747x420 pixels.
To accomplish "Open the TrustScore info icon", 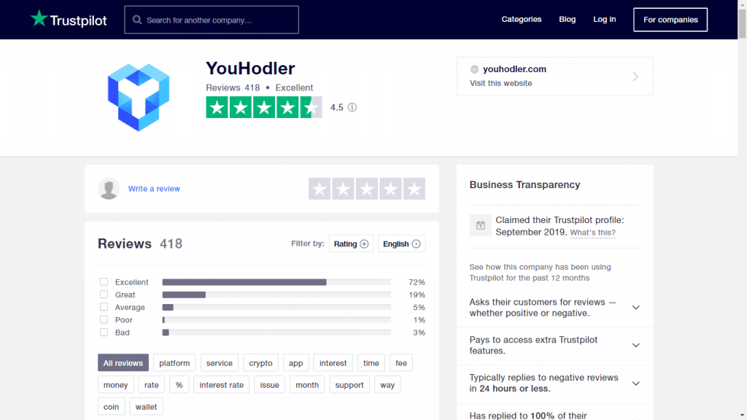I will click(352, 107).
